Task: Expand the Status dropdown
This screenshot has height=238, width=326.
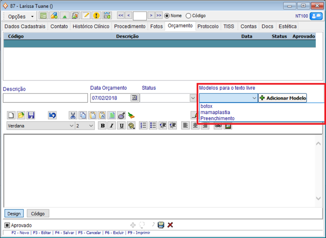Action: click(x=193, y=98)
